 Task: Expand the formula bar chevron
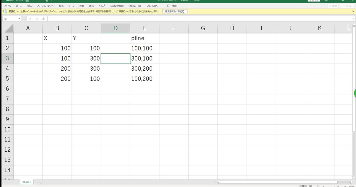353,19
